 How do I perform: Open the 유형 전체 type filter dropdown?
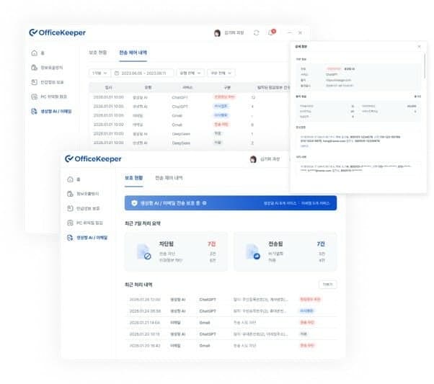[190, 73]
